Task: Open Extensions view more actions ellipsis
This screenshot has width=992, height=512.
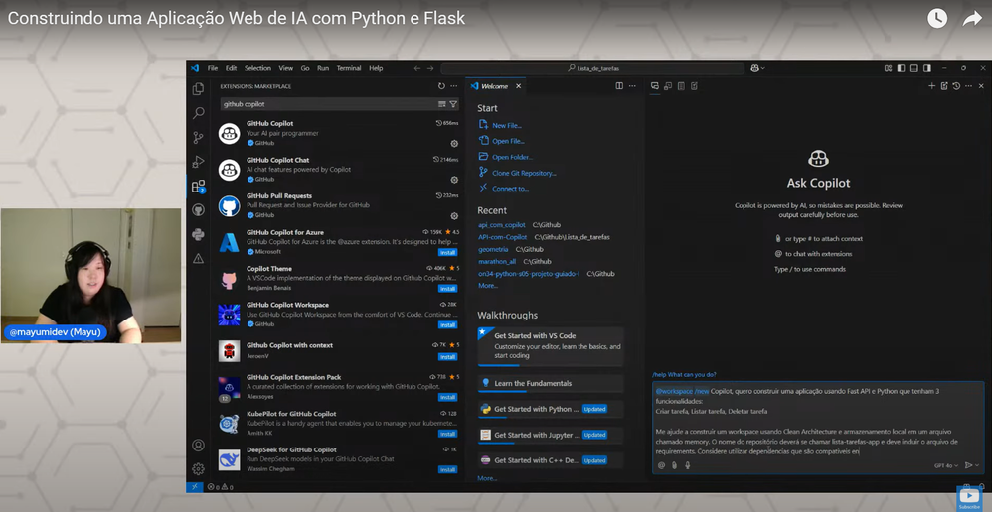Action: 453,86
